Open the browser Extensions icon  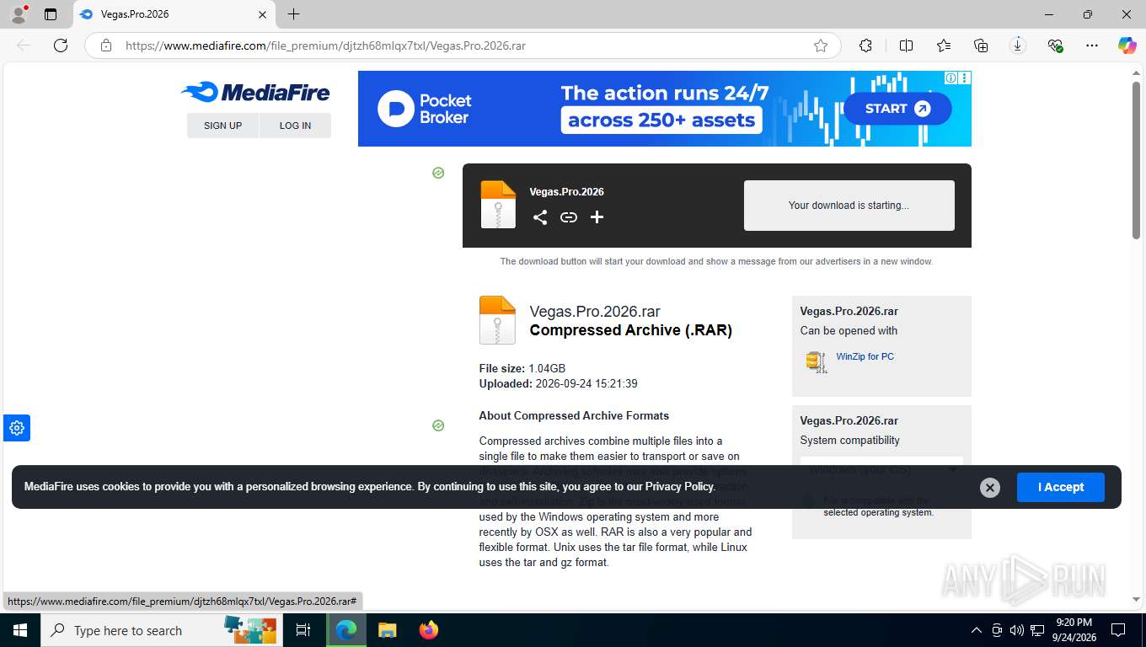point(865,45)
